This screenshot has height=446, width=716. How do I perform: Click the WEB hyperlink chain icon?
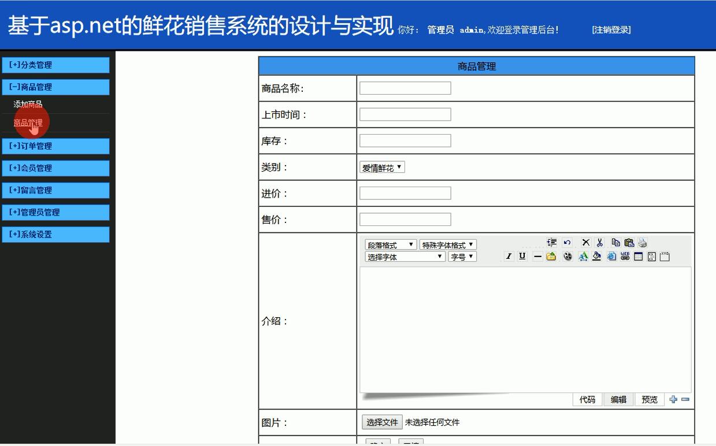625,256
